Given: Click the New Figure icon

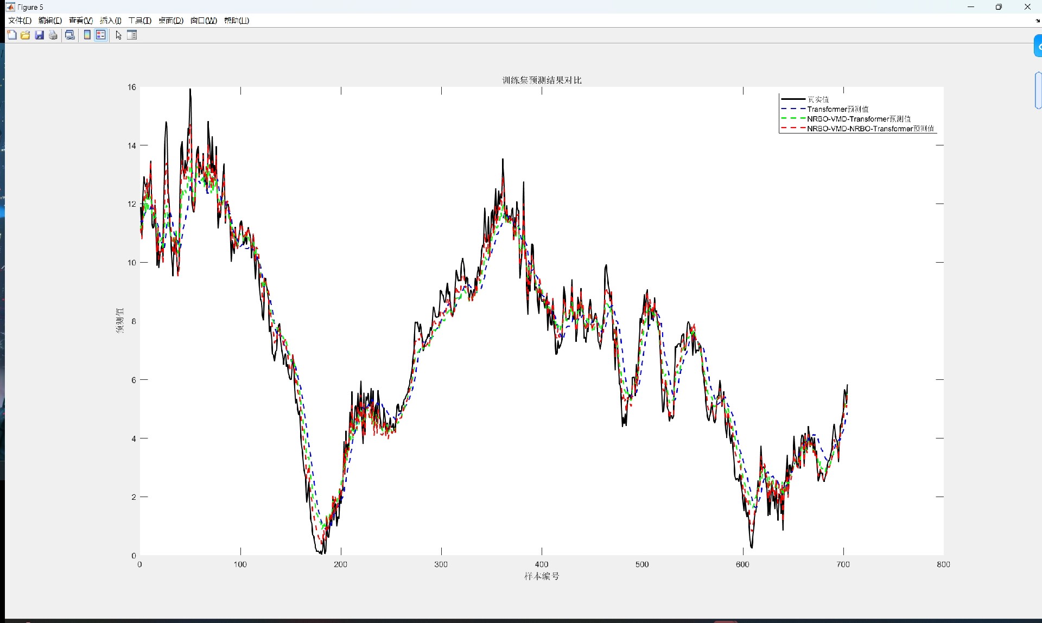Looking at the screenshot, I should pyautogui.click(x=12, y=35).
